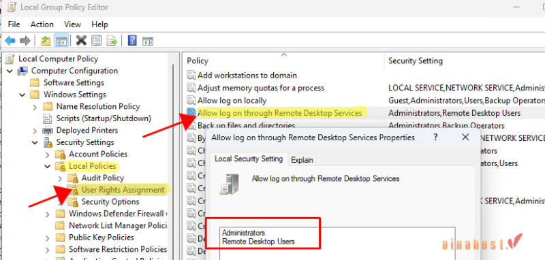This screenshot has height=260, width=545.
Task: Click the Local Group Policy Editor title bar icon
Action: (x=12, y=7)
